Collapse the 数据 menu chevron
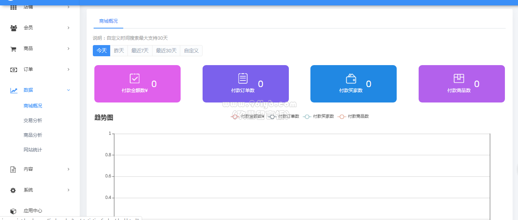This screenshot has width=518, height=220. click(x=69, y=90)
